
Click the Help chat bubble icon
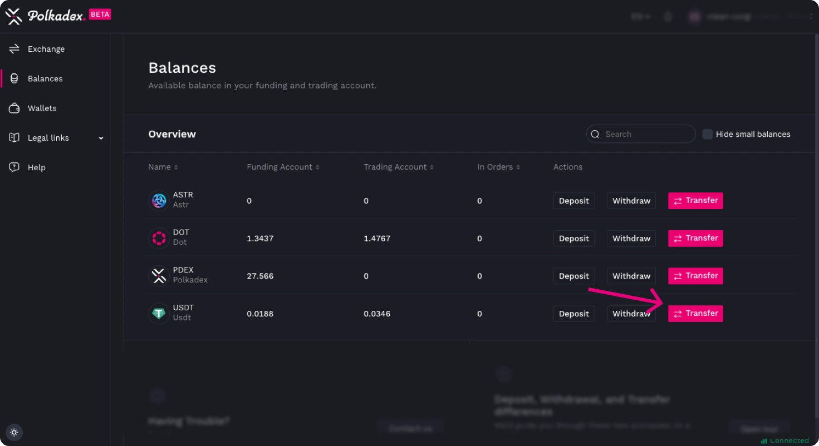[x=14, y=167]
